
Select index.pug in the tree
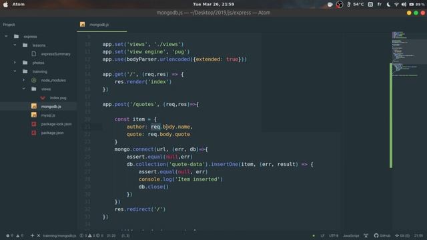(x=58, y=98)
